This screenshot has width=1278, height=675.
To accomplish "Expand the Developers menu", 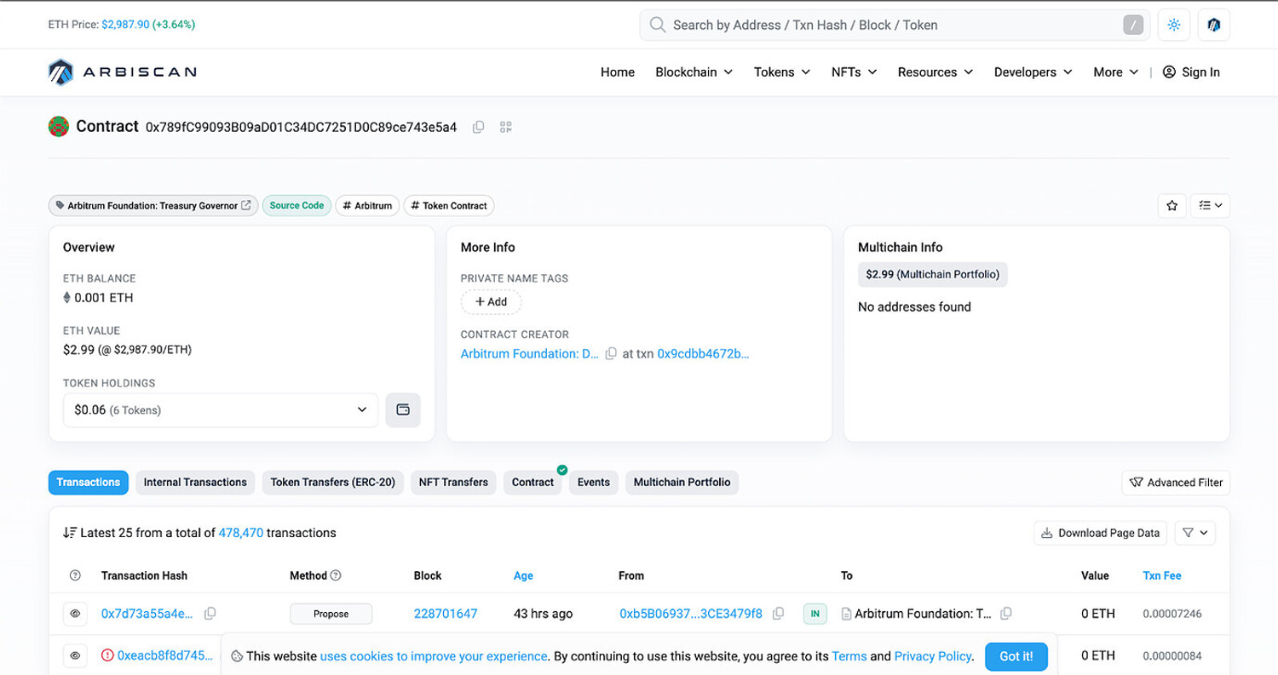I will click(x=1033, y=72).
